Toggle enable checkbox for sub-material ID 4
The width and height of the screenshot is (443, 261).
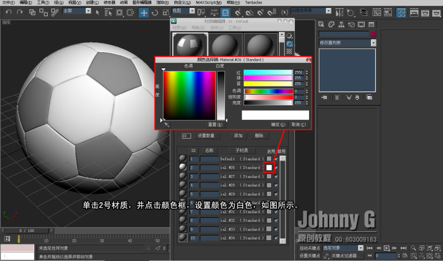[x=276, y=185]
